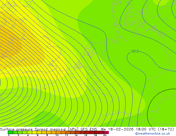Click the legend number '10'
176x136 pixels.
pyautogui.click(x=57, y=135)
